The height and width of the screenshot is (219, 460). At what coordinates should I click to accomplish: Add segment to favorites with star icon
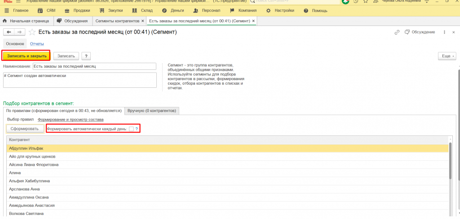tap(32, 32)
